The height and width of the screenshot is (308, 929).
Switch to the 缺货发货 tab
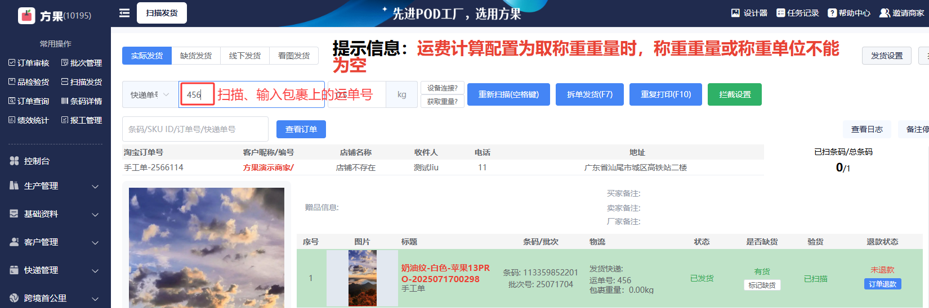[x=196, y=56]
